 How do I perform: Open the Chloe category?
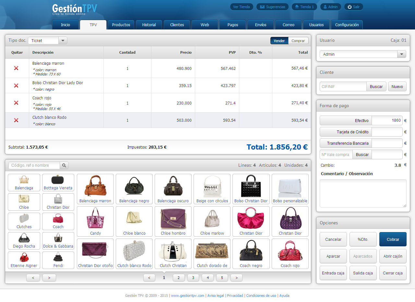24,202
